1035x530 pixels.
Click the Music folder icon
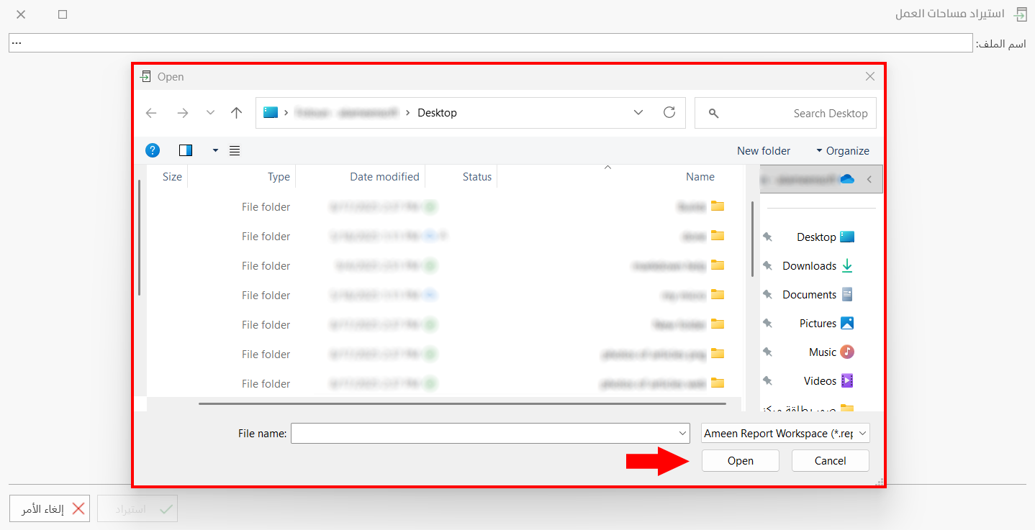847,352
